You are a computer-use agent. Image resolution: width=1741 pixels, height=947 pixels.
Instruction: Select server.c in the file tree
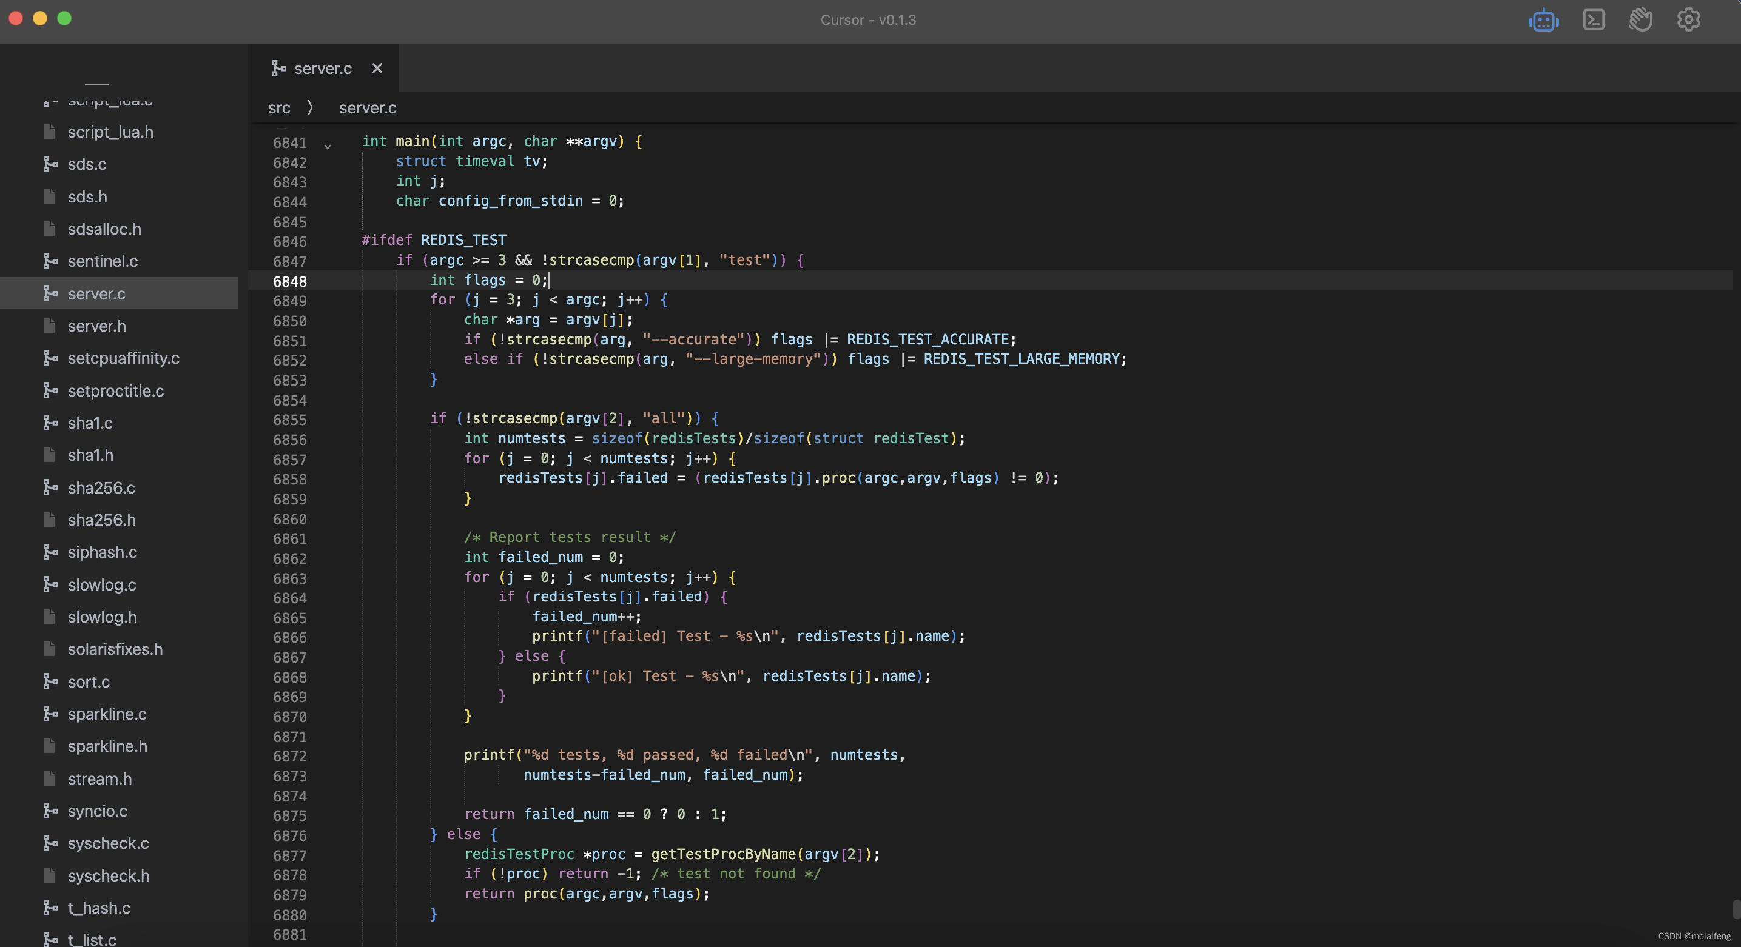point(119,293)
